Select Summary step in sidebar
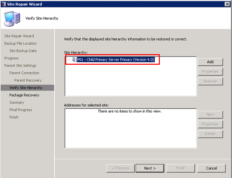This screenshot has width=232, height=178. pyautogui.click(x=17, y=102)
